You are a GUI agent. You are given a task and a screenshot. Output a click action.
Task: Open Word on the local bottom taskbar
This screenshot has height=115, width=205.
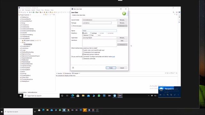(x=89, y=110)
